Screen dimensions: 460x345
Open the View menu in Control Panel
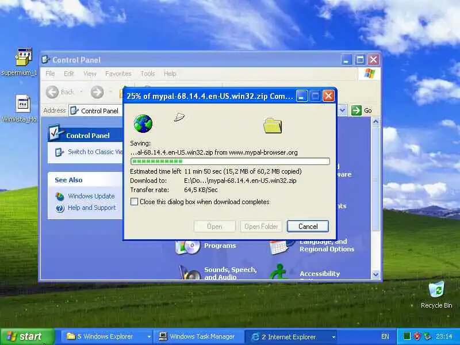click(90, 74)
